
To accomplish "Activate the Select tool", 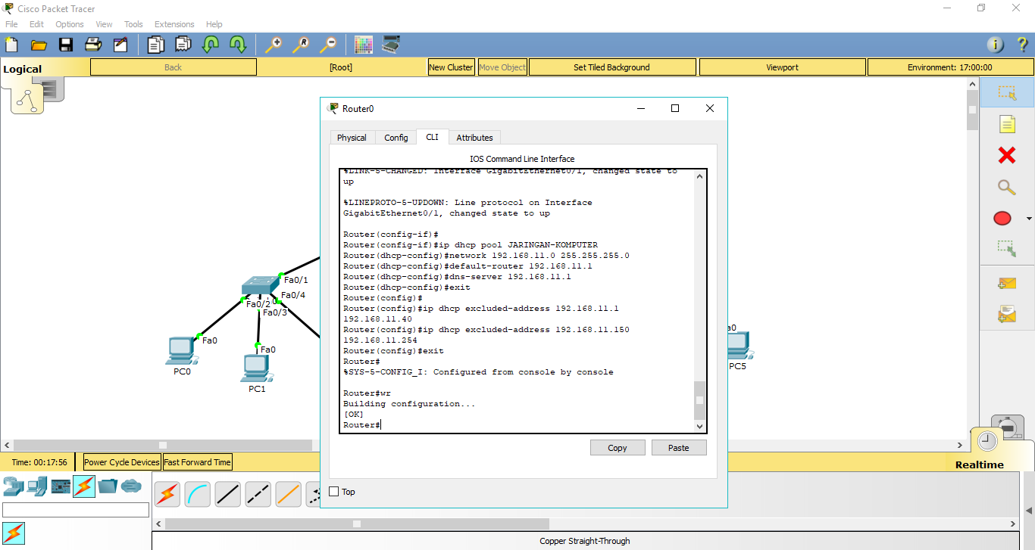I will 1007,92.
